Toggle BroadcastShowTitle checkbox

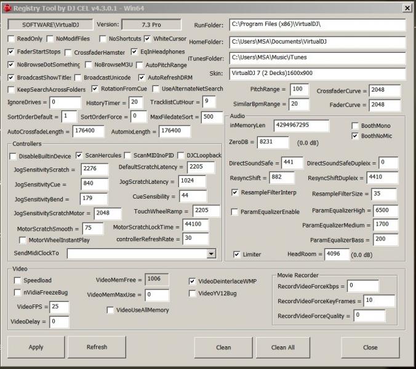(11, 77)
